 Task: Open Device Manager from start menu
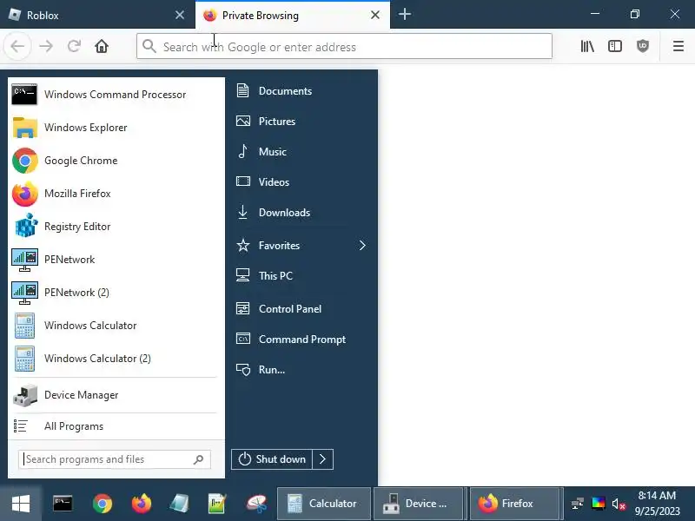(x=116, y=395)
